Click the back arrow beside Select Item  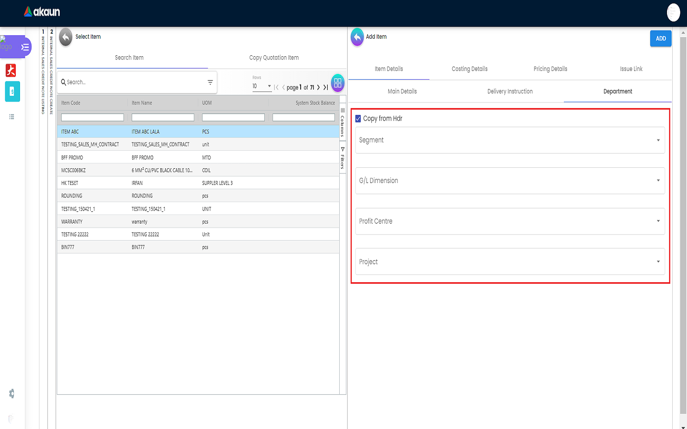66,37
